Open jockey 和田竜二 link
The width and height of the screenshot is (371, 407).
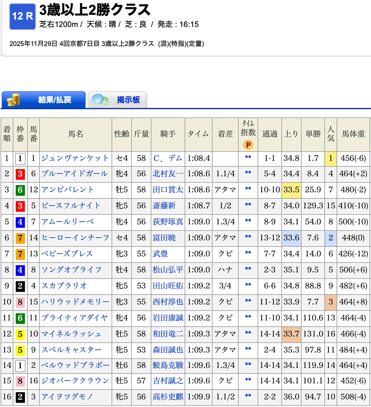coord(168,334)
